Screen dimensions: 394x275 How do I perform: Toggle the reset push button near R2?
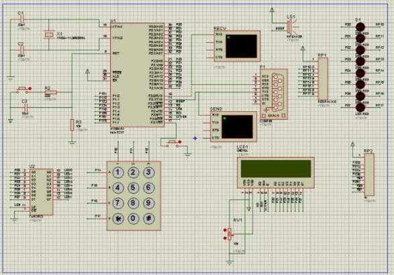22,90
